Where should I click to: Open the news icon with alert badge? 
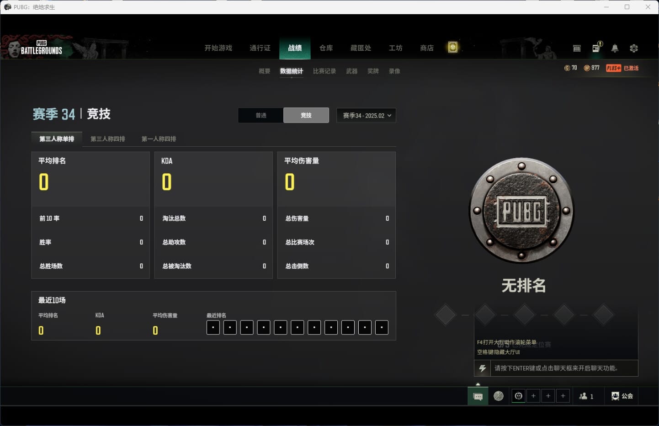(x=597, y=47)
